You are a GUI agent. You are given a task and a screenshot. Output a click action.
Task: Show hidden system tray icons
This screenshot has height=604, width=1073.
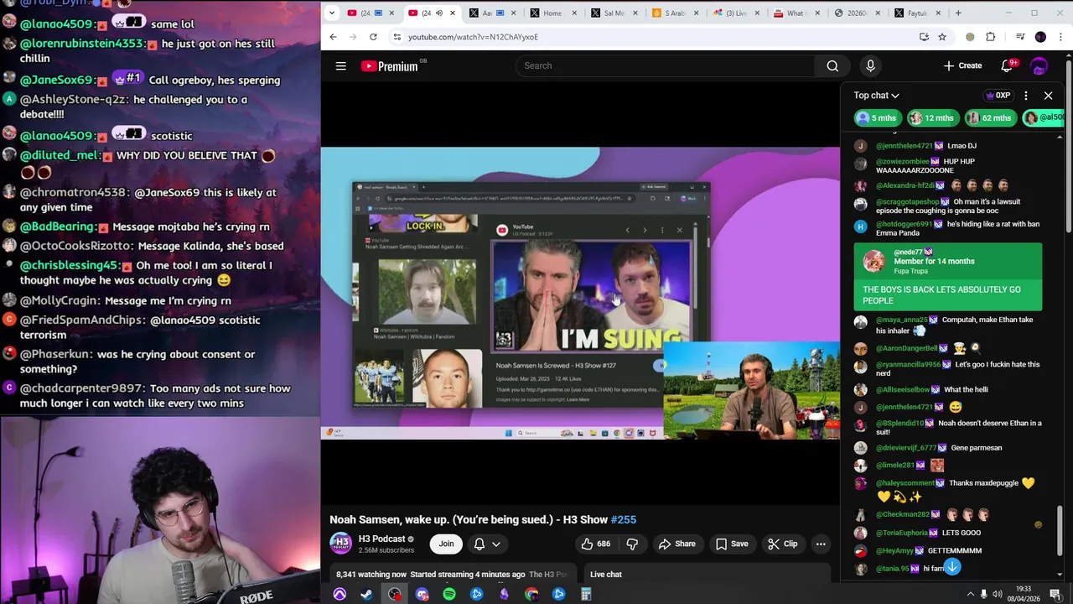971,594
